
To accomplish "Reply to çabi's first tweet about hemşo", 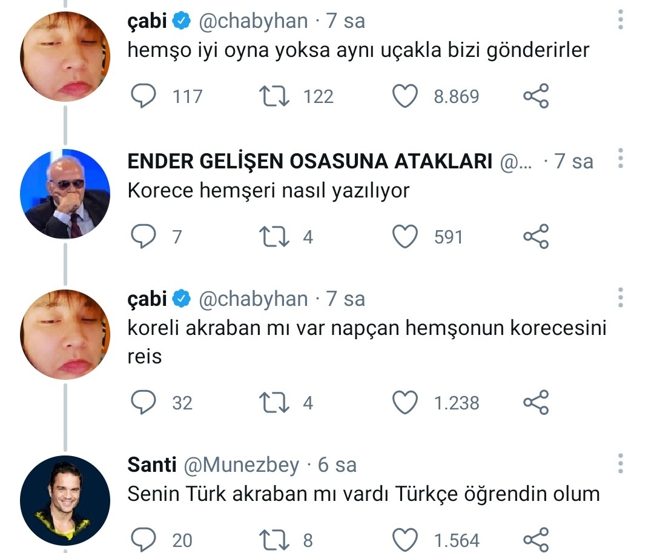I will [x=144, y=96].
